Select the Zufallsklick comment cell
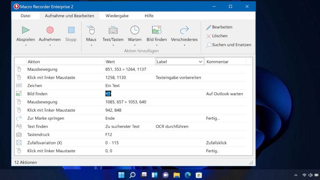Viewport: 320px width, 180px height. [x=216, y=142]
